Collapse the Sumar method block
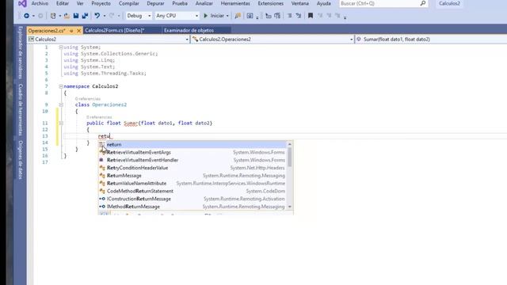This screenshot has width=507, height=285. coord(61,123)
